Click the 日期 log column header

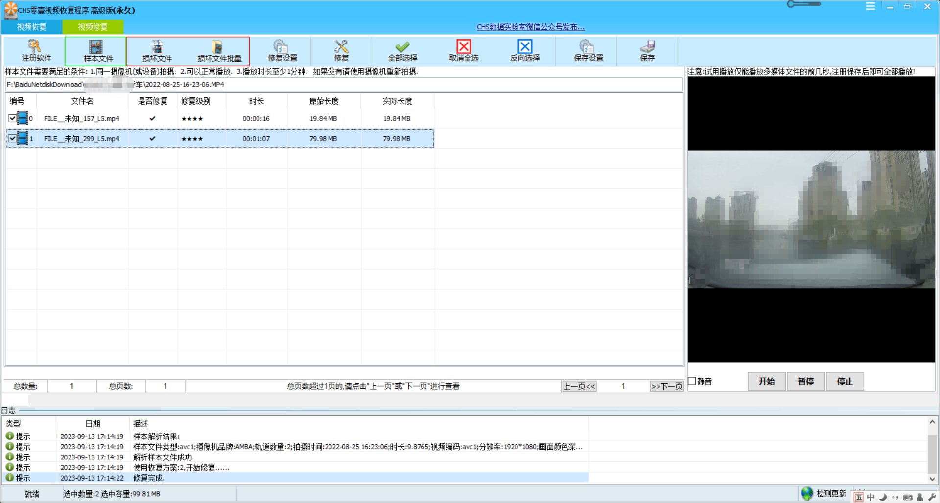click(x=93, y=424)
